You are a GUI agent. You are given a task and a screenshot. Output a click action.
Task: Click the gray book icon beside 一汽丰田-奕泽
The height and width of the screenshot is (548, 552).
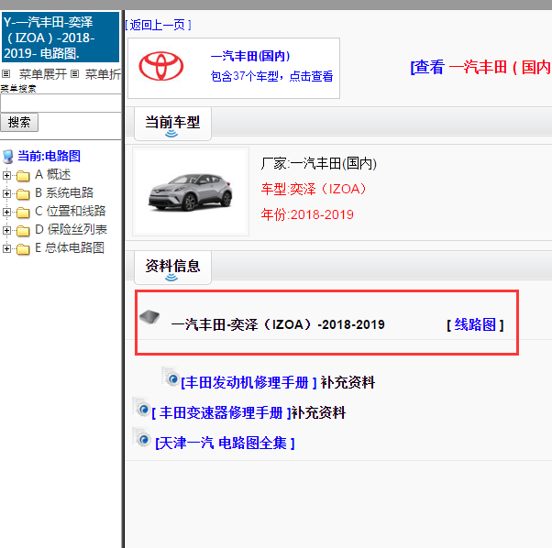149,316
